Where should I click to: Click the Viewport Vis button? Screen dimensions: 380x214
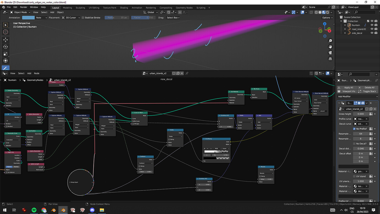(347, 91)
